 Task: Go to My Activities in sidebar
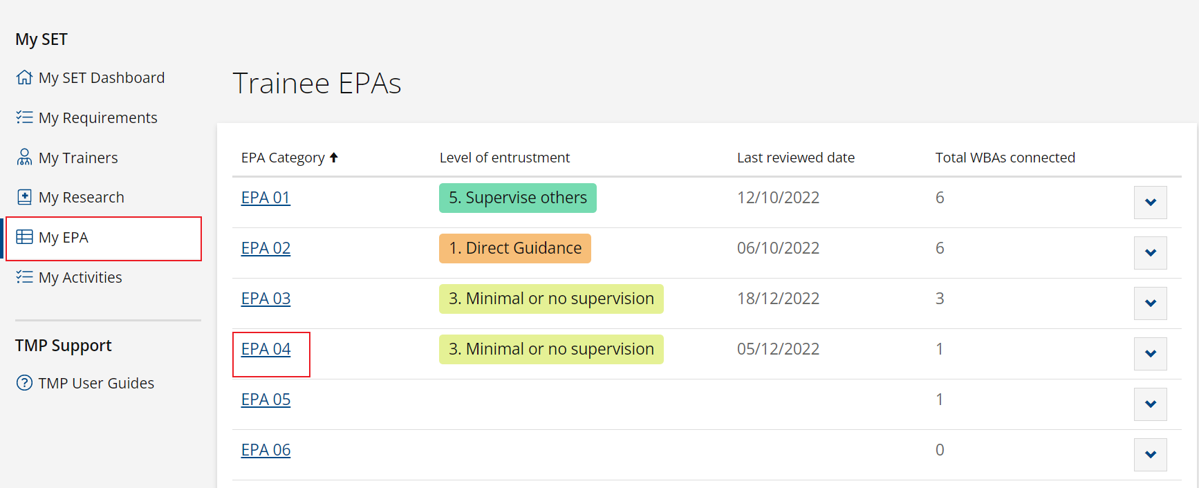coord(80,277)
